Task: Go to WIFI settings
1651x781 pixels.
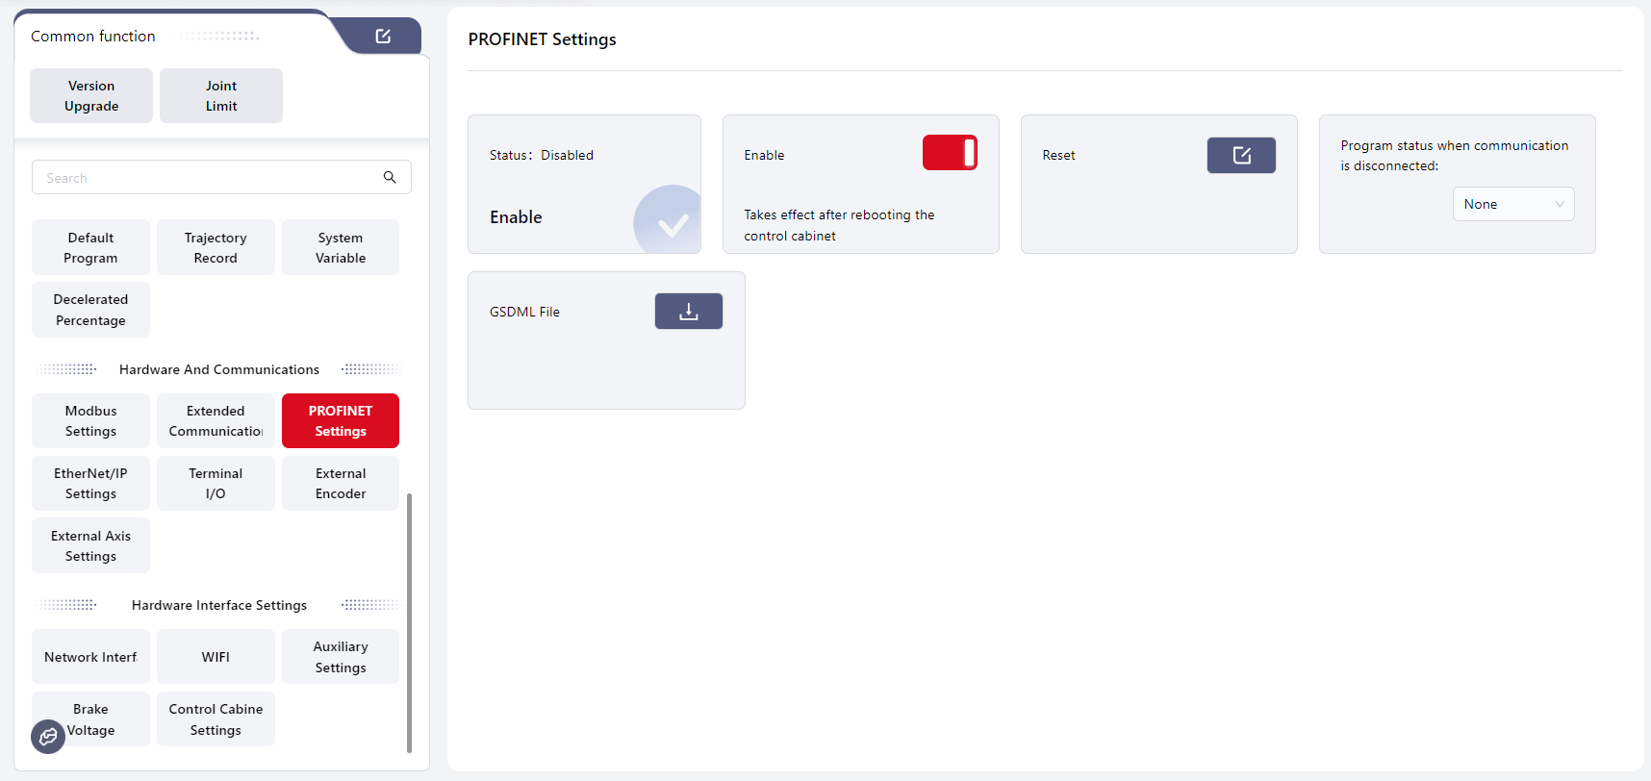Action: point(216,657)
